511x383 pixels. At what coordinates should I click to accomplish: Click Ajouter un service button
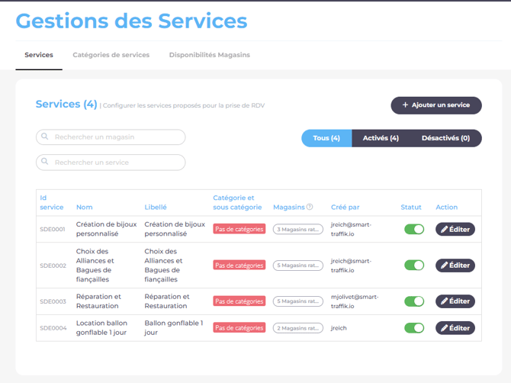tap(436, 105)
